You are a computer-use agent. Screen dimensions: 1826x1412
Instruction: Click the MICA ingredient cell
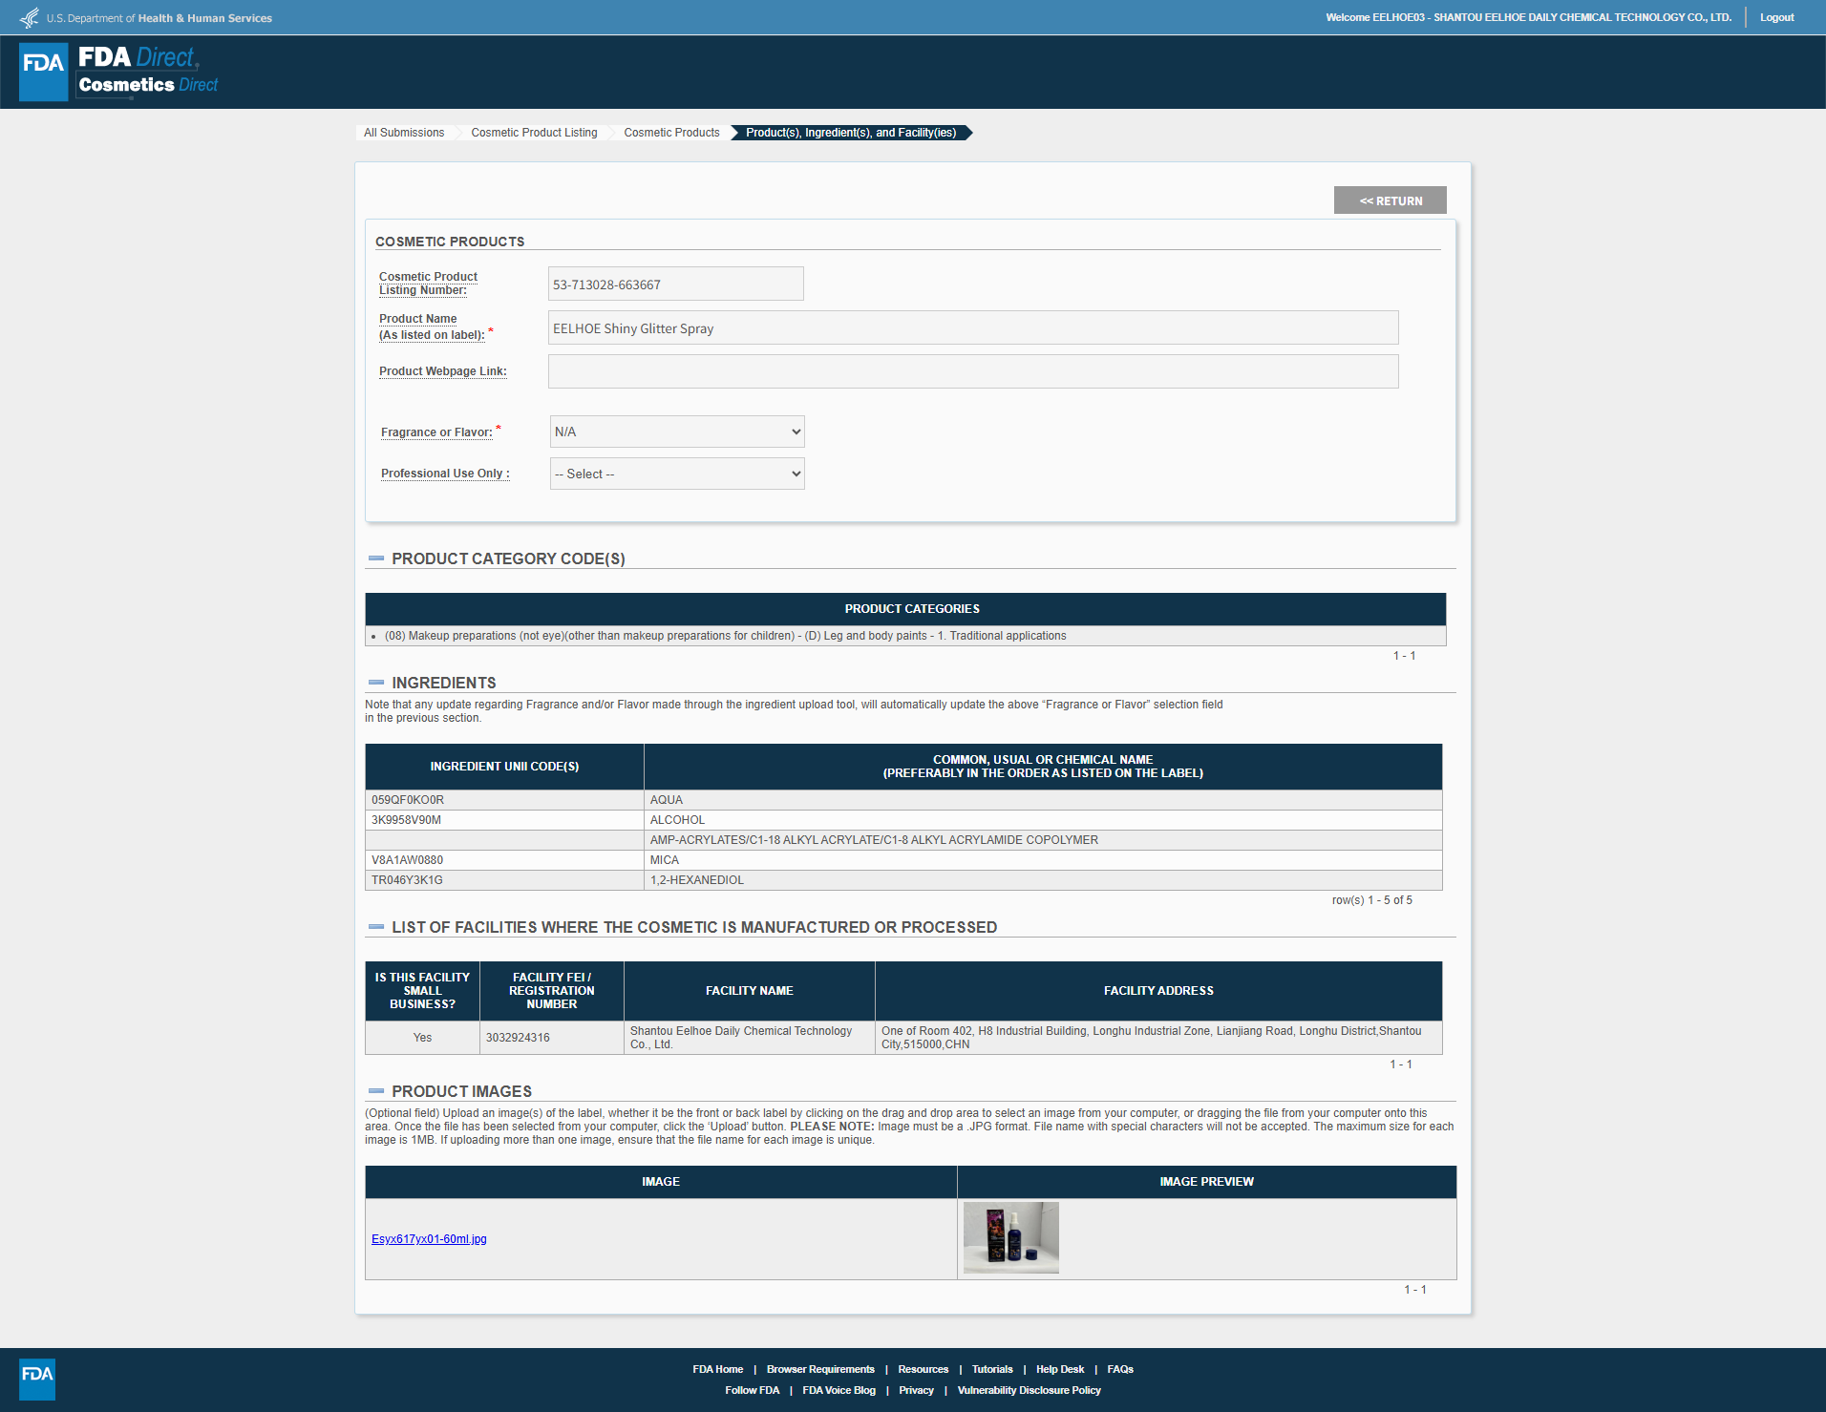pos(1043,860)
